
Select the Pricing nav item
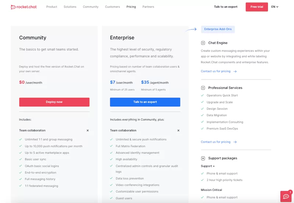[x=131, y=7]
